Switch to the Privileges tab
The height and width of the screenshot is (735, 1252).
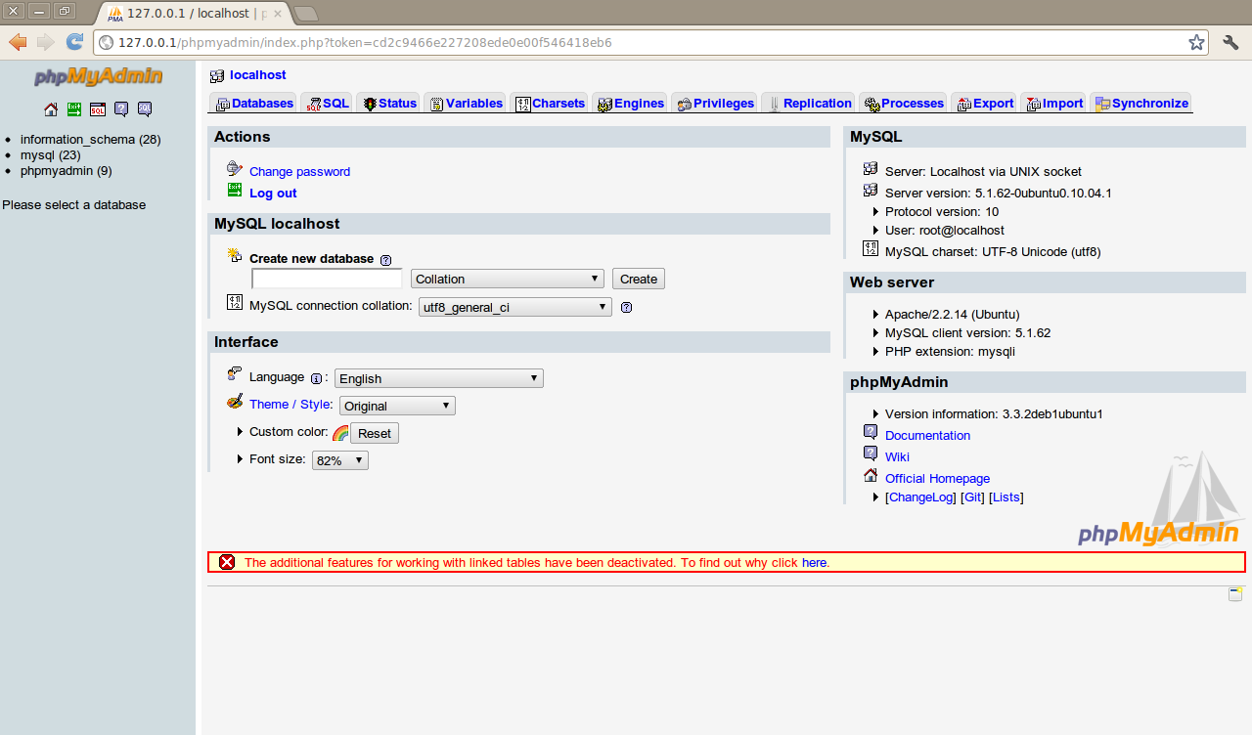715,104
